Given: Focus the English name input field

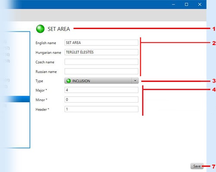Looking at the screenshot, I should click(x=102, y=42).
